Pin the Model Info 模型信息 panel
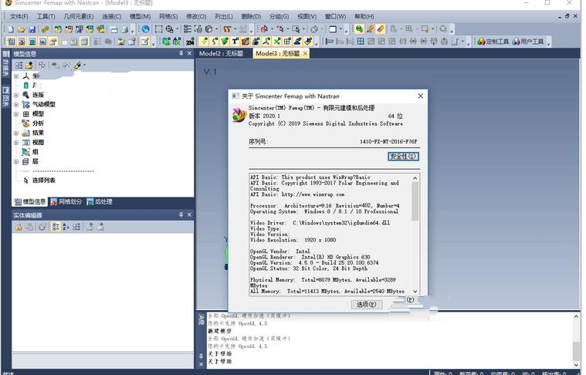 [181, 53]
